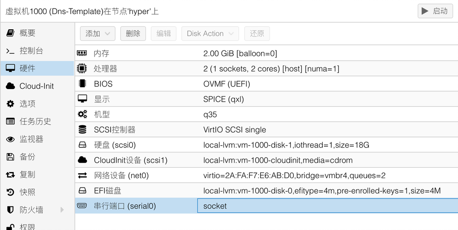Image resolution: width=458 pixels, height=230 pixels.
Task: Click the serial port icon
Action: pos(82,206)
